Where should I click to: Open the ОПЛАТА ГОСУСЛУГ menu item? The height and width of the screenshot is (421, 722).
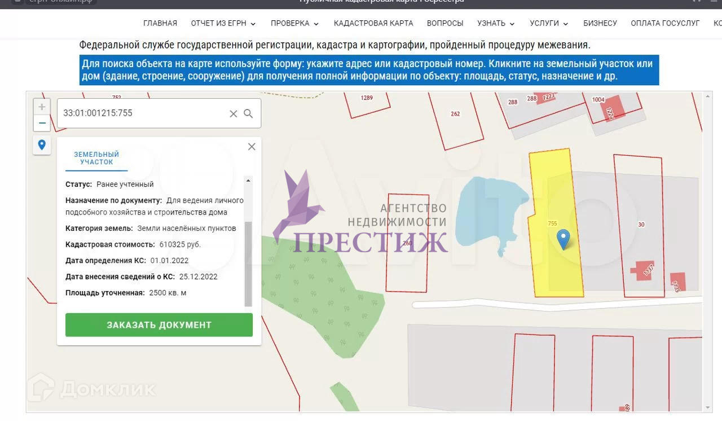(x=665, y=23)
